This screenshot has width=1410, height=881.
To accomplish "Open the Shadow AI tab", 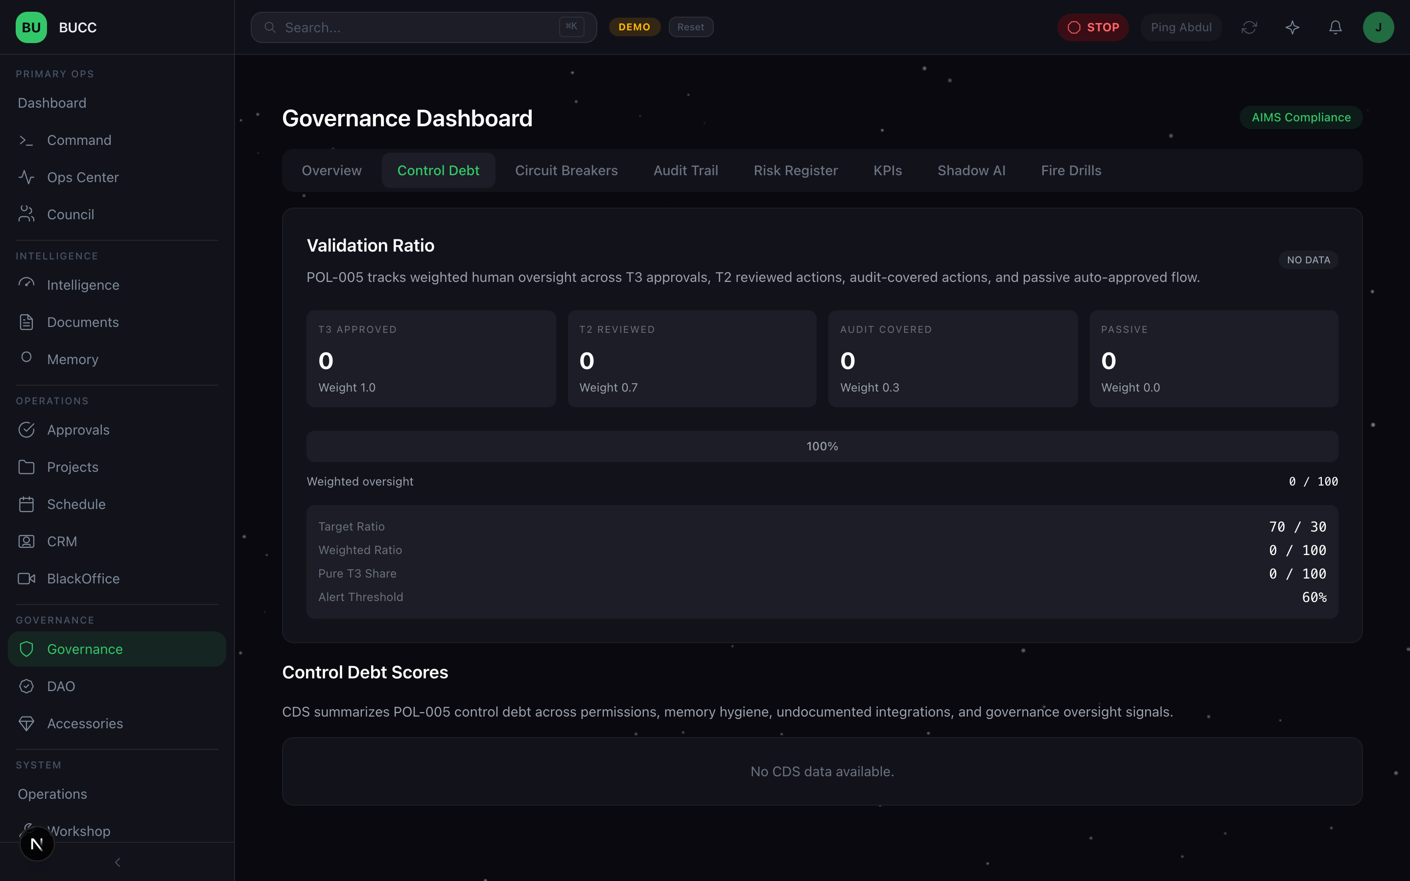I will coord(971,171).
